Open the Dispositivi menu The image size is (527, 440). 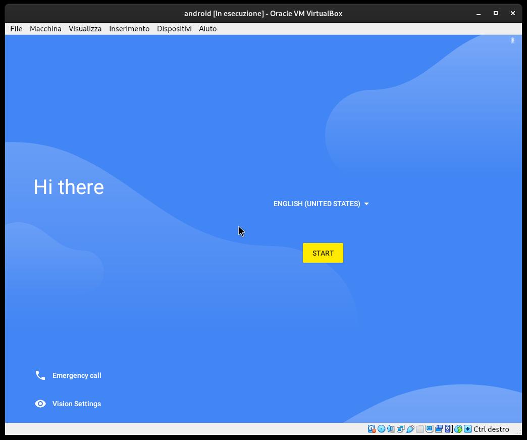(x=174, y=29)
